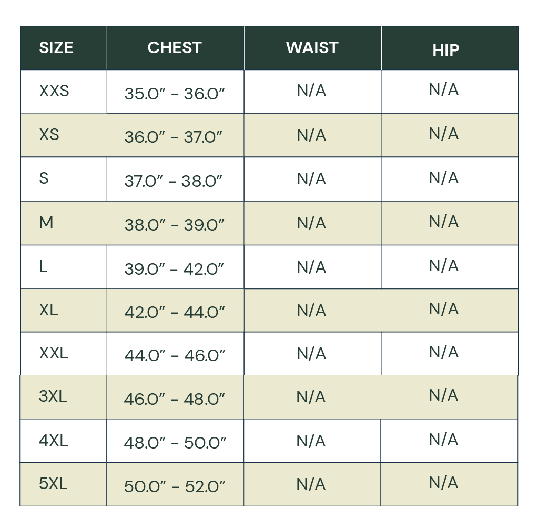Click the 3XL size label
The height and width of the screenshot is (528, 538).
tap(53, 396)
